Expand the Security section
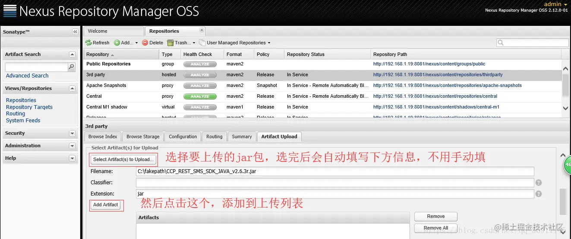Image resolution: width=571 pixels, height=239 pixels. pos(72,133)
